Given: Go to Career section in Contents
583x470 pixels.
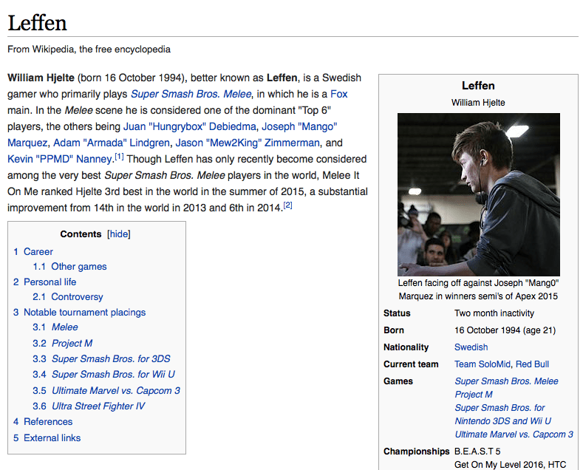Looking at the screenshot, I should 38,251.
